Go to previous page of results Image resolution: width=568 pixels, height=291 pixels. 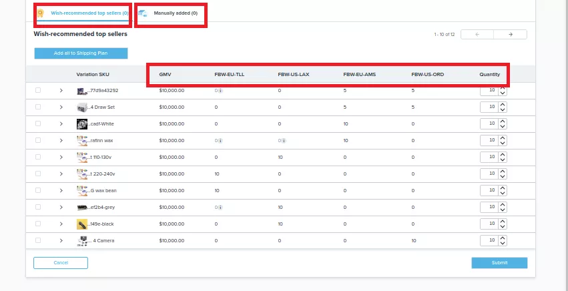click(x=477, y=35)
